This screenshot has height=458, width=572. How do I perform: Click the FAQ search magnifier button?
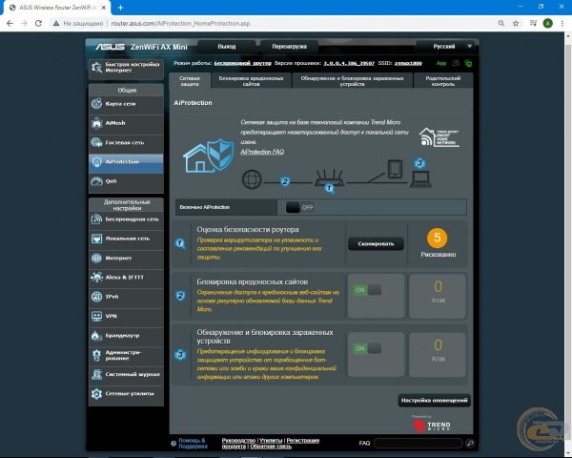(470, 443)
